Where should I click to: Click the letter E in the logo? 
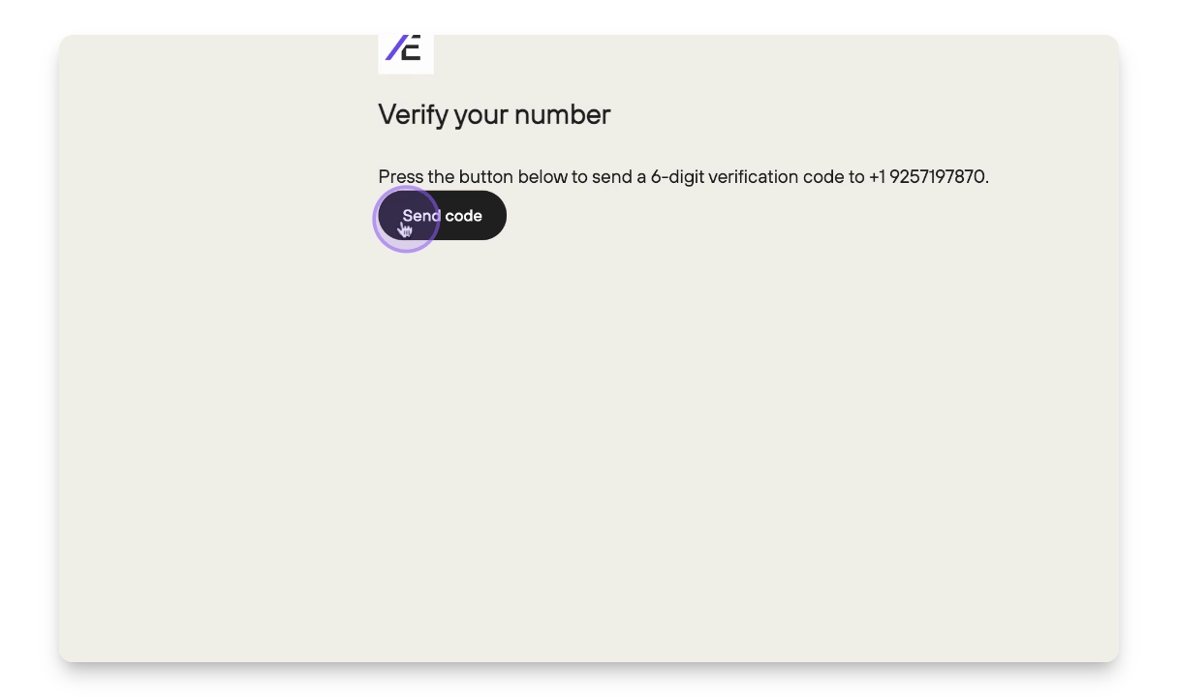(412, 47)
